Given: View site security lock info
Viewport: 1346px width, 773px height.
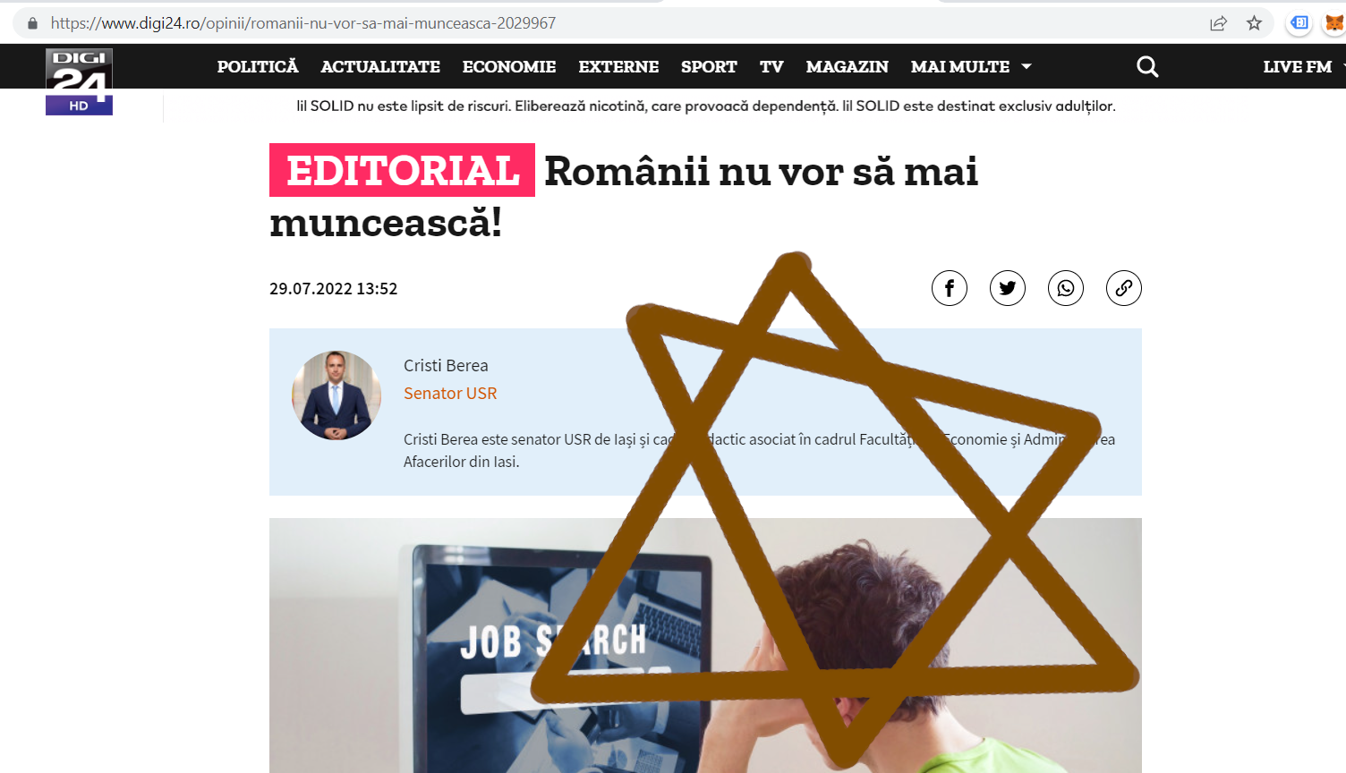Looking at the screenshot, I should [x=33, y=23].
